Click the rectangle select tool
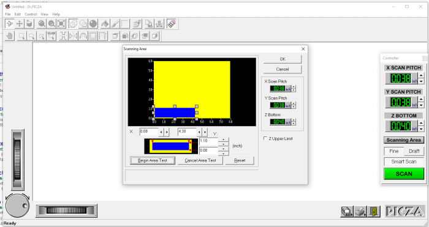The height and width of the screenshot is (227, 429). 22,35
